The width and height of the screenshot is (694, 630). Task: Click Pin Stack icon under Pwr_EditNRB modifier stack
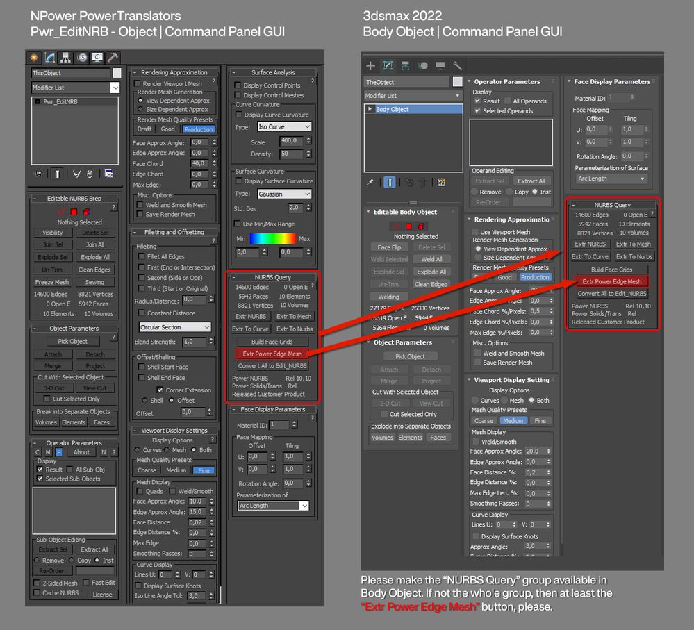coord(38,174)
